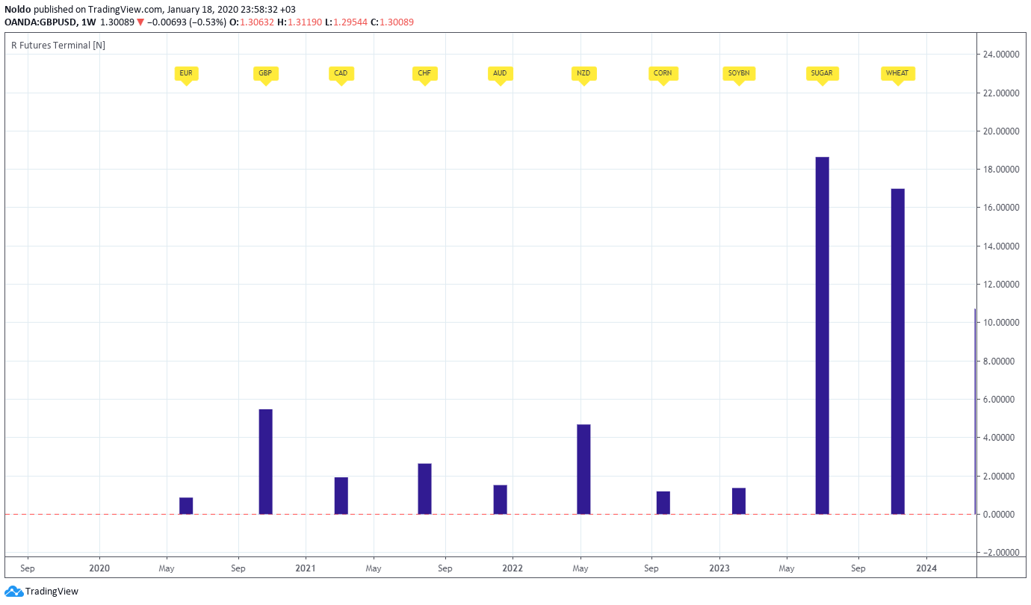Select the GBP histogram bar
The image size is (1031, 605).
(x=265, y=462)
